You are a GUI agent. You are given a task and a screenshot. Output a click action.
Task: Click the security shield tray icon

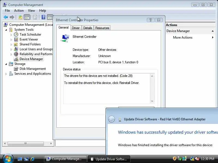(174, 158)
